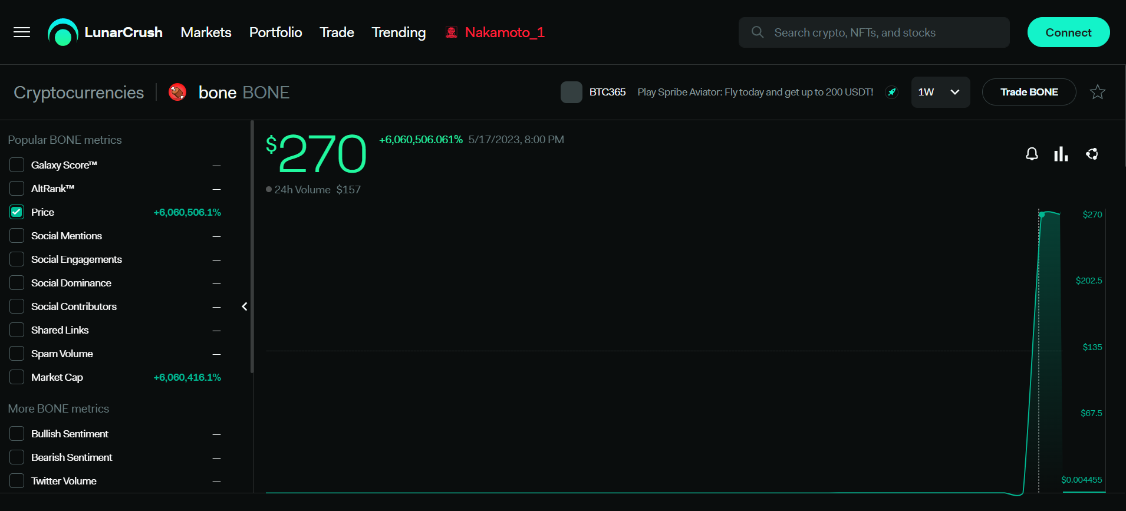Collapse the metrics sidebar panel
The image size is (1126, 511).
tap(245, 306)
